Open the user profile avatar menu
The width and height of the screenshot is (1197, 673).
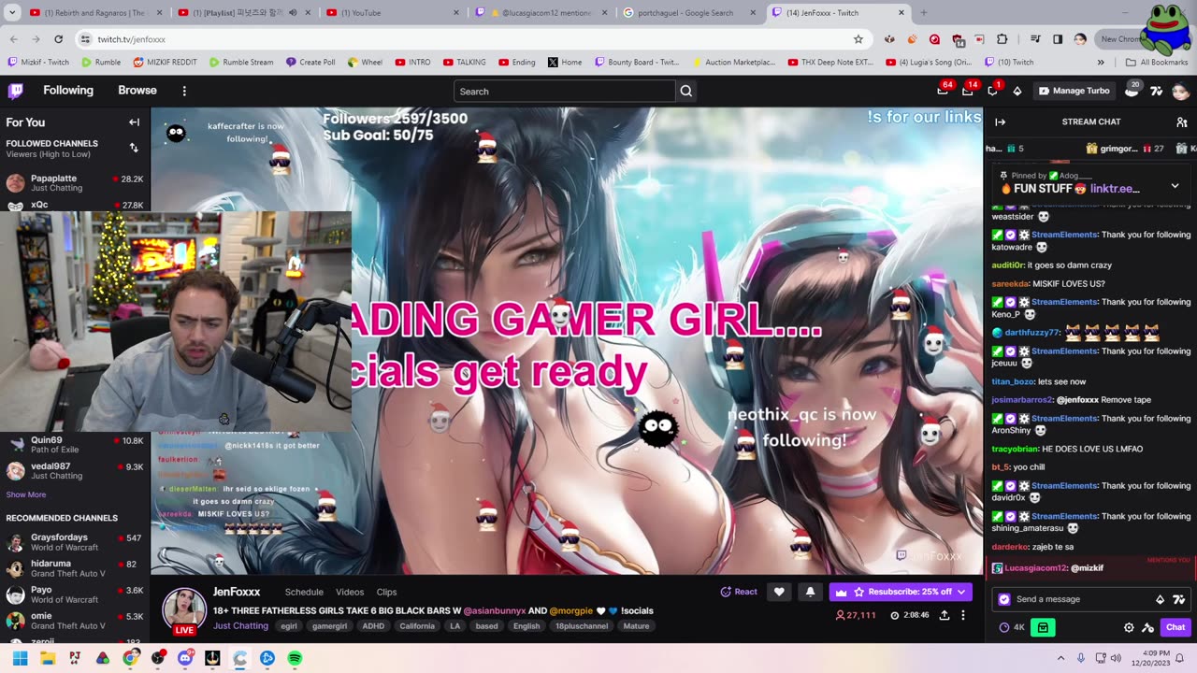(x=1180, y=91)
